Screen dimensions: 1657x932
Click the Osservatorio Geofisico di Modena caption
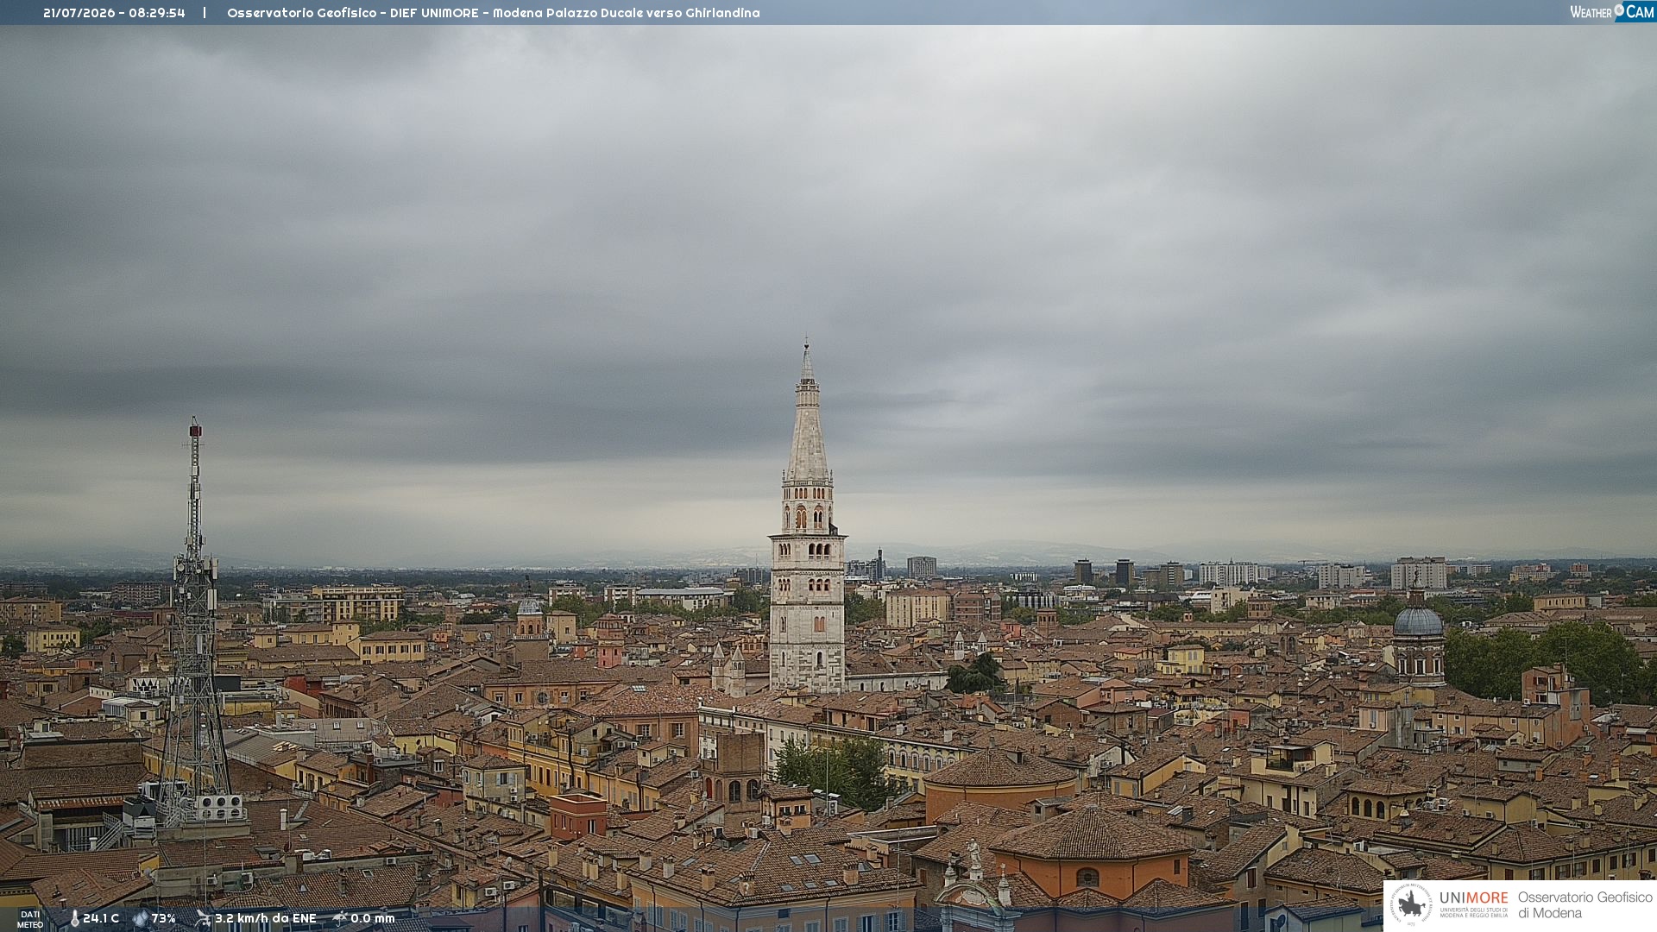click(1585, 904)
